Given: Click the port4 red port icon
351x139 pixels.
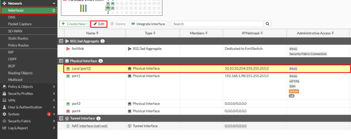Looking at the screenshot, I should [x=68, y=111].
